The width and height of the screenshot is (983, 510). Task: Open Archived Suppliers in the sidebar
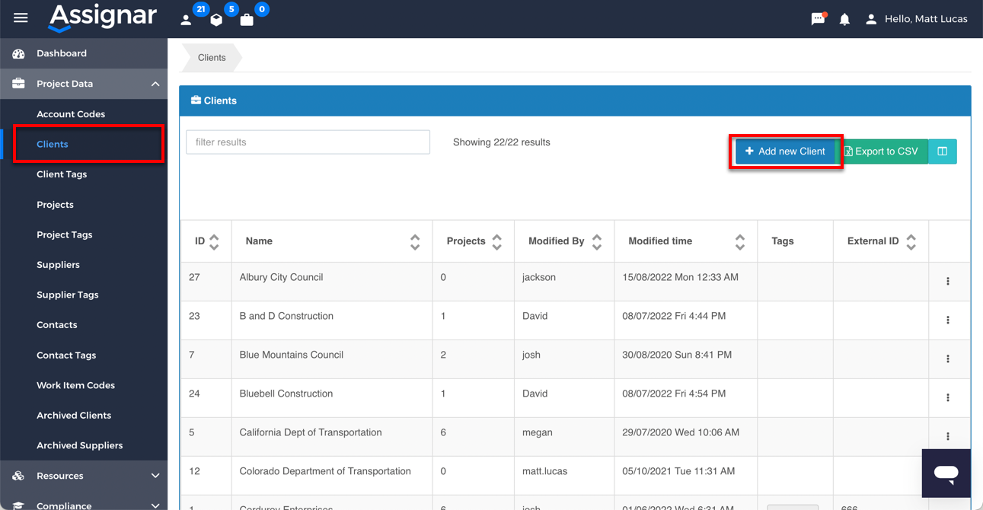(80, 445)
